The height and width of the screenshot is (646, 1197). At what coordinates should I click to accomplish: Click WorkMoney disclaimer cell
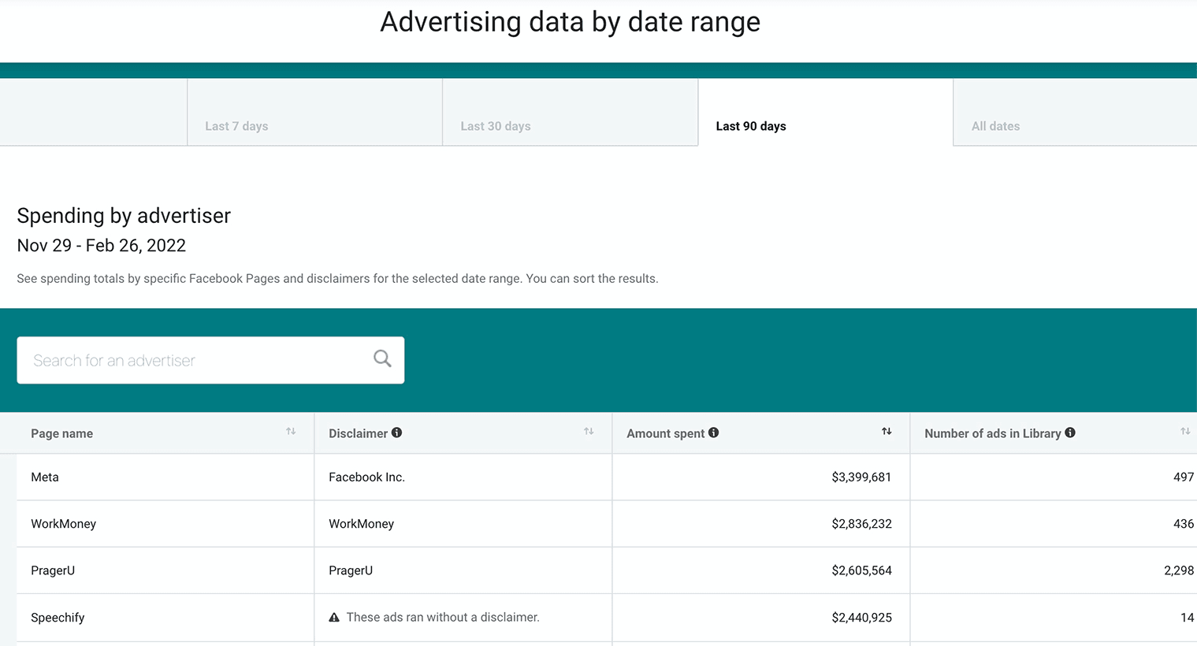tap(361, 524)
